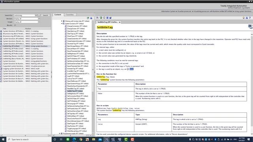Click the Taskbar search box

tap(29, 139)
